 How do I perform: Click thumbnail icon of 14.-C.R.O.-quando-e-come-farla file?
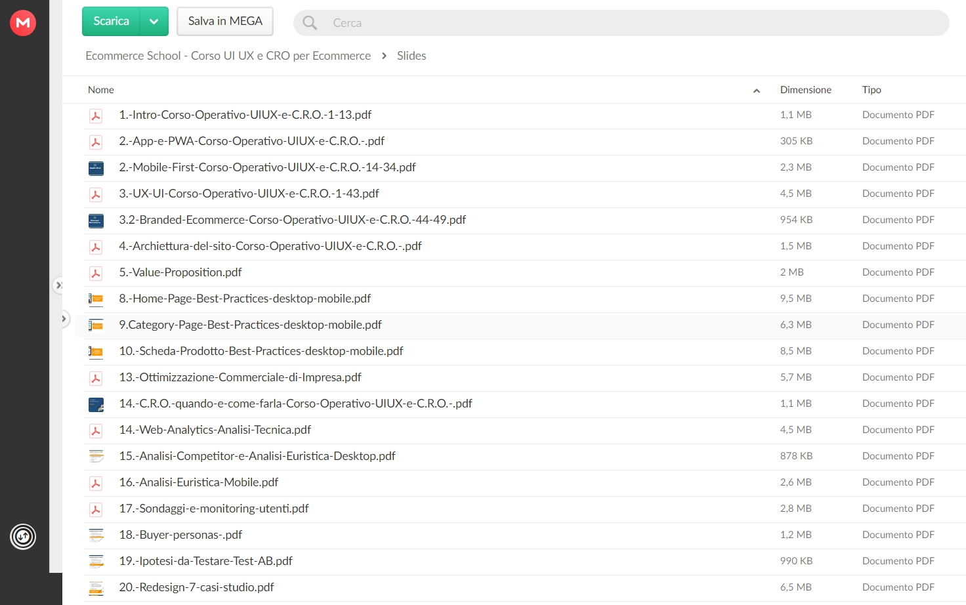(96, 405)
